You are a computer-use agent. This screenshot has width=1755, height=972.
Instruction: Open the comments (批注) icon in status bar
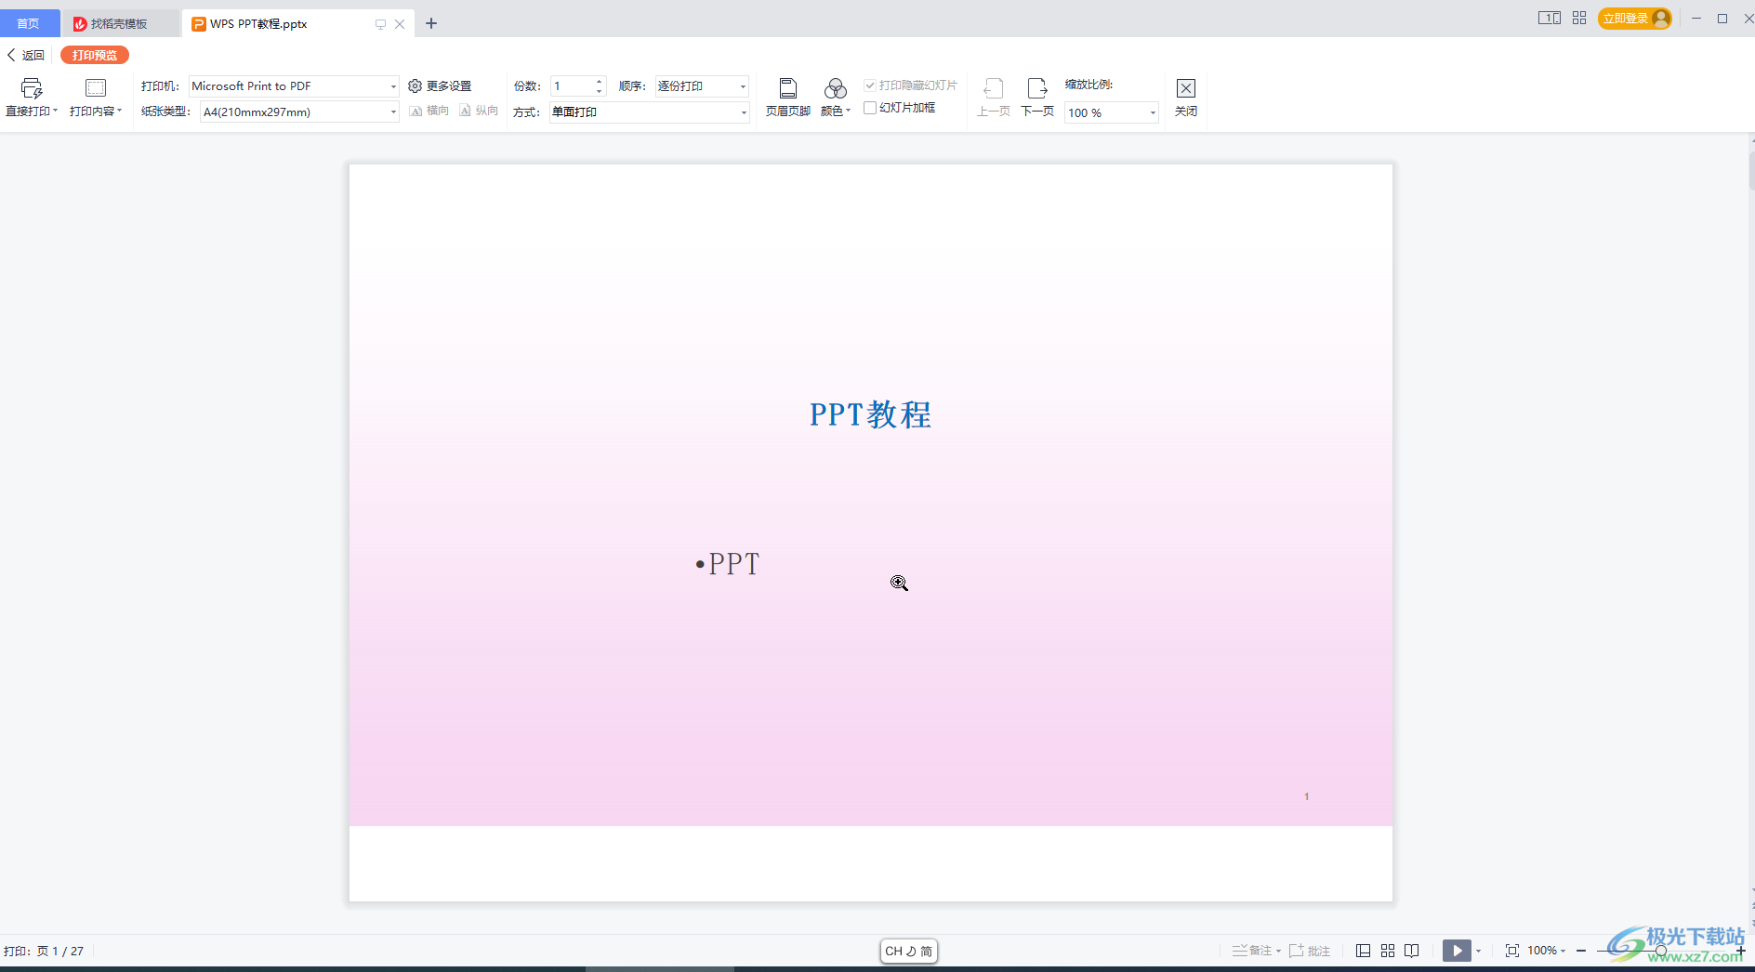click(x=1310, y=951)
